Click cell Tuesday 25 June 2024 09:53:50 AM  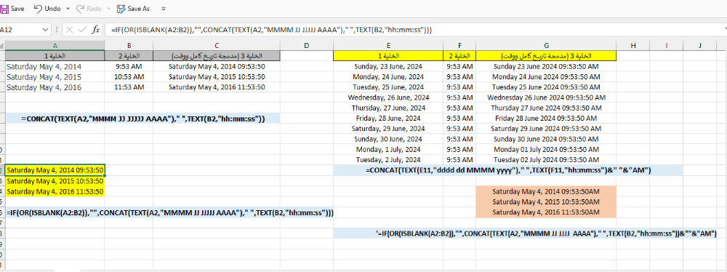click(x=546, y=87)
